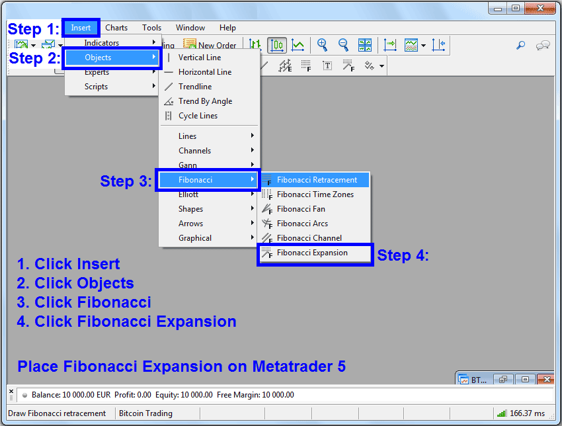Open the new chart dropdown arrow
Image resolution: width=562 pixels, height=426 pixels.
pyautogui.click(x=33, y=45)
